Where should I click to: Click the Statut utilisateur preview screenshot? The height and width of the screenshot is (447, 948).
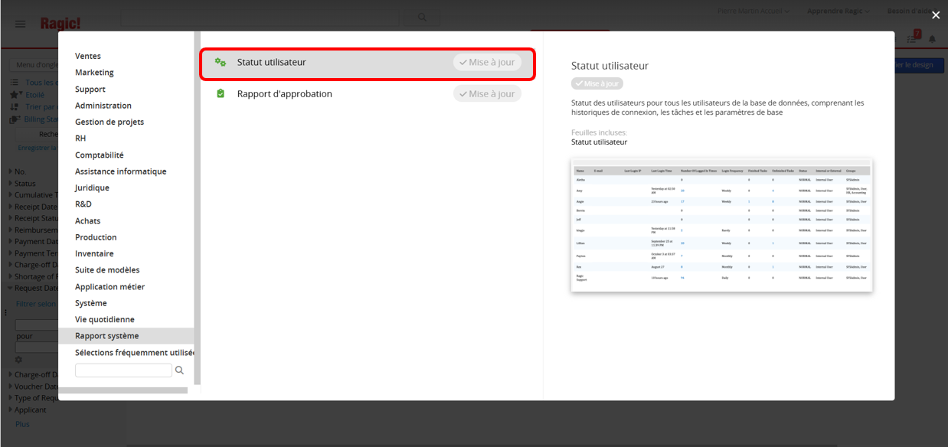[722, 225]
